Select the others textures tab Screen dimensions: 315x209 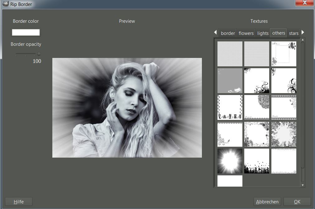pos(279,33)
